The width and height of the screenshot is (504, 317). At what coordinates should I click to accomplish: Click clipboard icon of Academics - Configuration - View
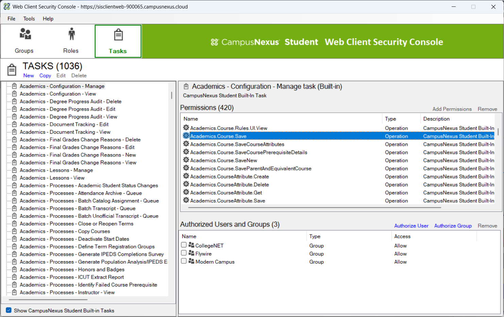(x=14, y=94)
